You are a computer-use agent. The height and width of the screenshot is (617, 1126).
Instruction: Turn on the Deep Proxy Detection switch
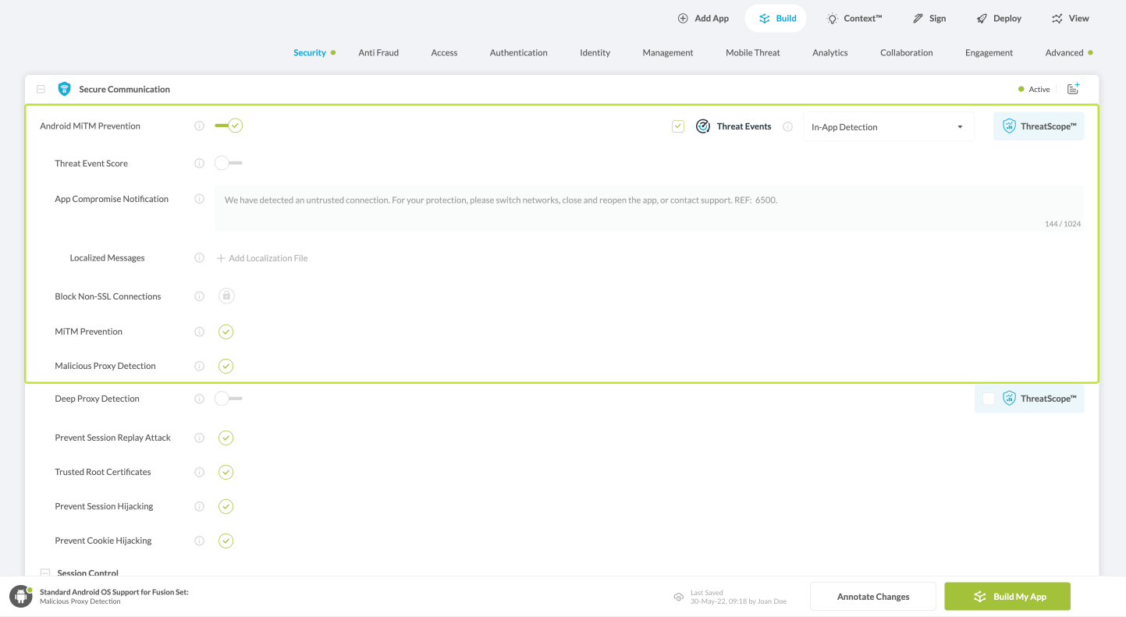pos(229,399)
